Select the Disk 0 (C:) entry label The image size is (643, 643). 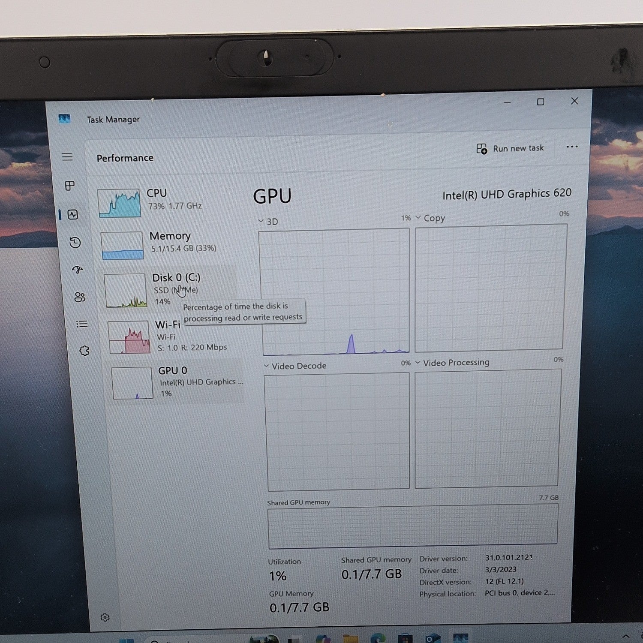click(176, 277)
